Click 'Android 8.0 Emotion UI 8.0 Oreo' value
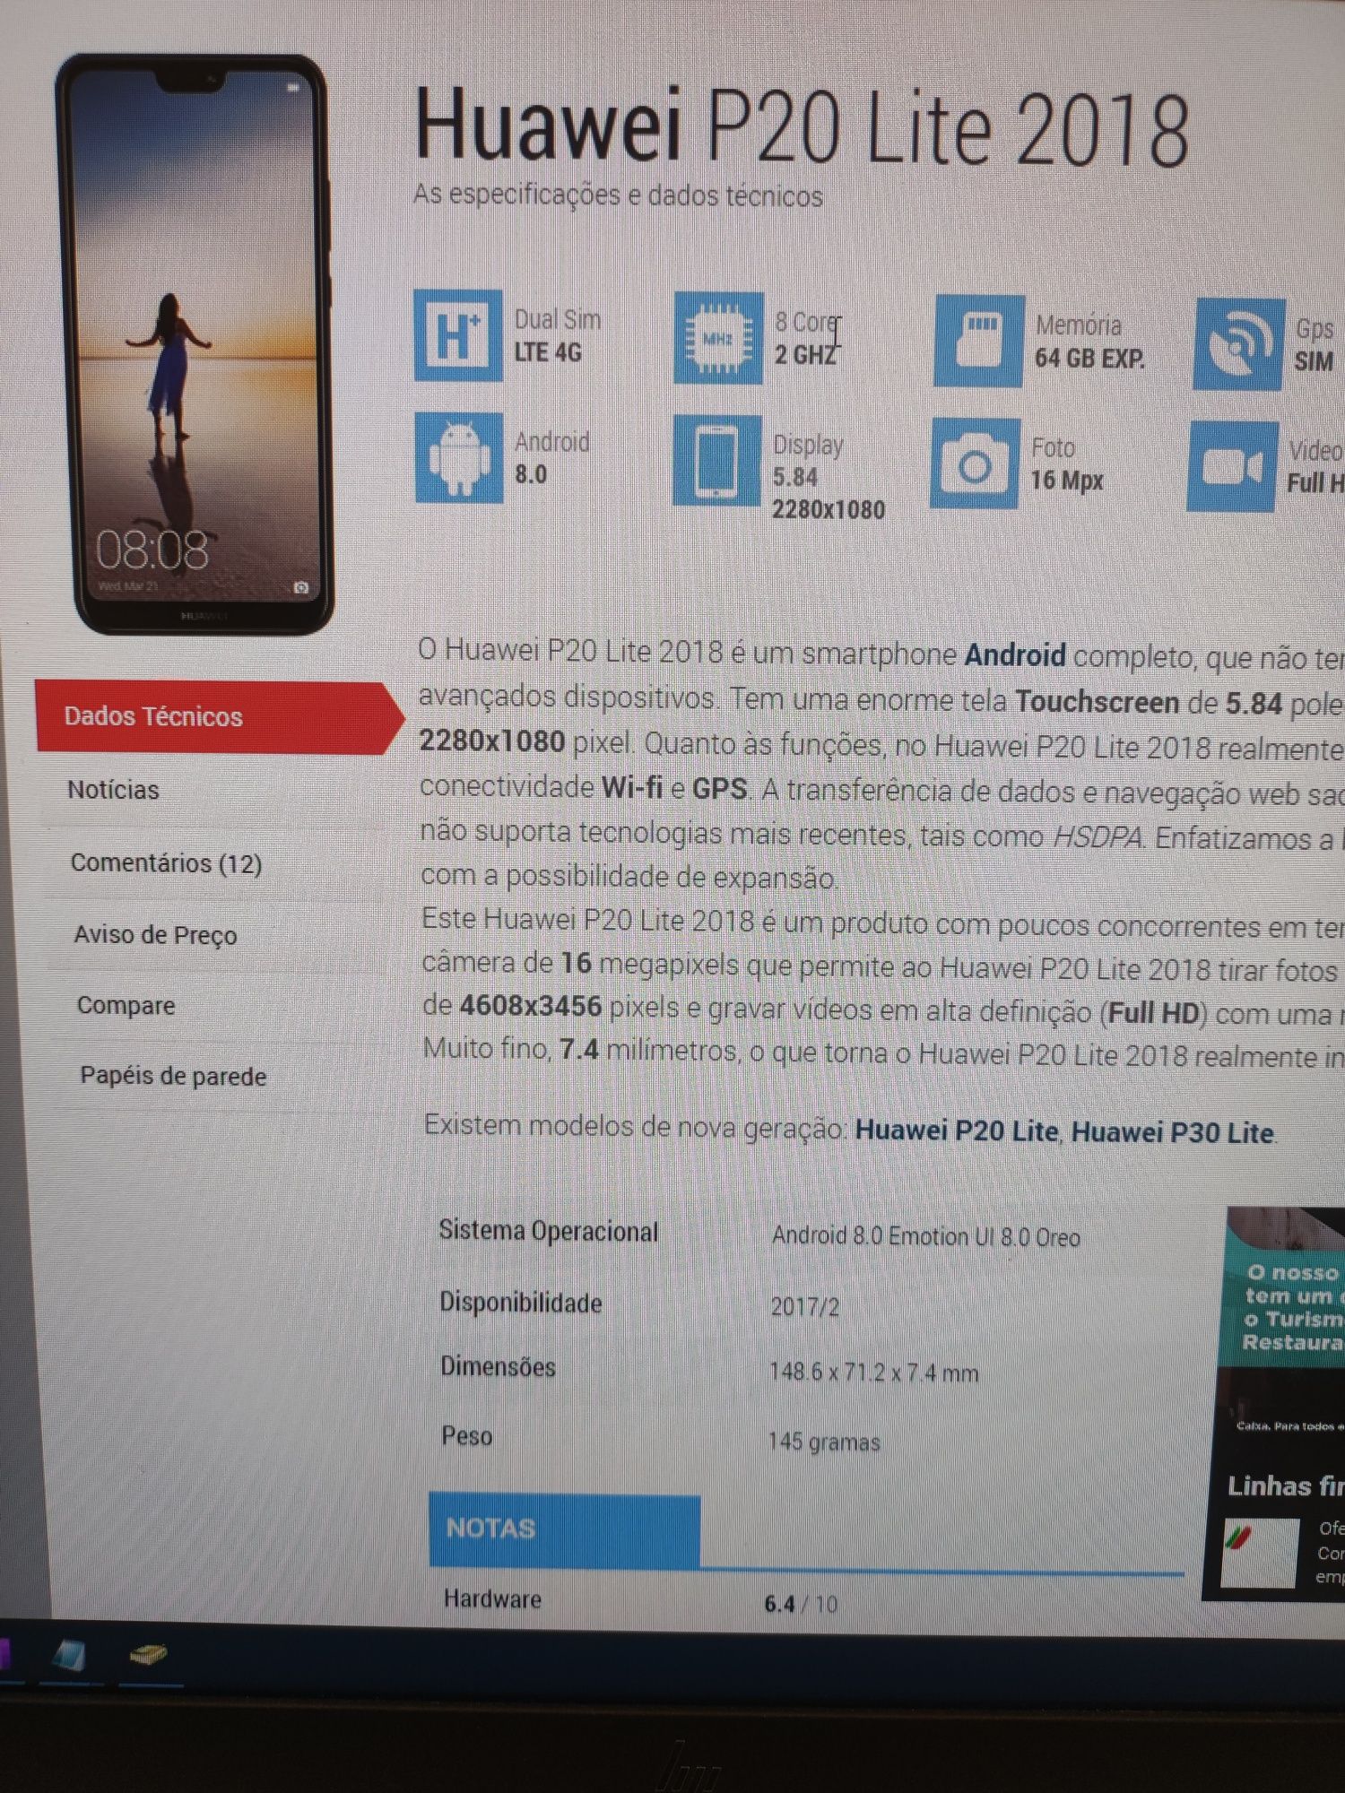This screenshot has width=1345, height=1793. (x=925, y=1236)
